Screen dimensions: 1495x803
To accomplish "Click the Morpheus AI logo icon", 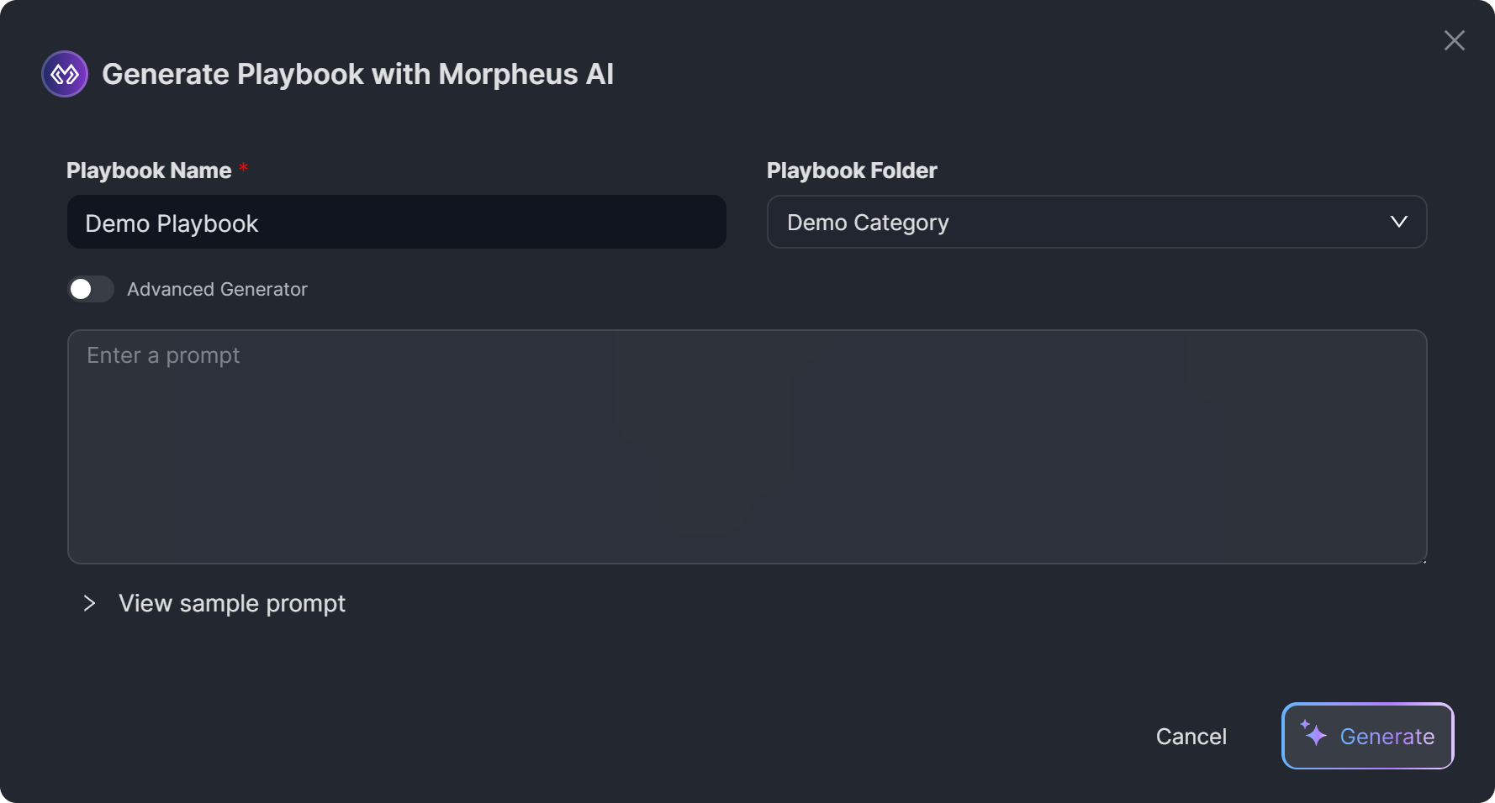I will point(65,74).
